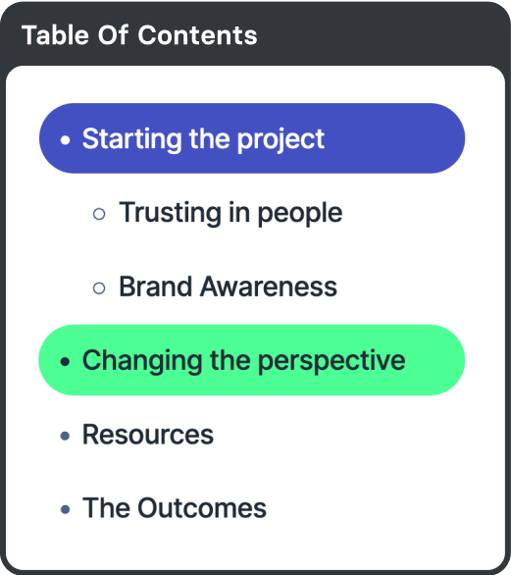Click the word Contents in the header
Viewport: 511px width, 575px height.
point(197,35)
